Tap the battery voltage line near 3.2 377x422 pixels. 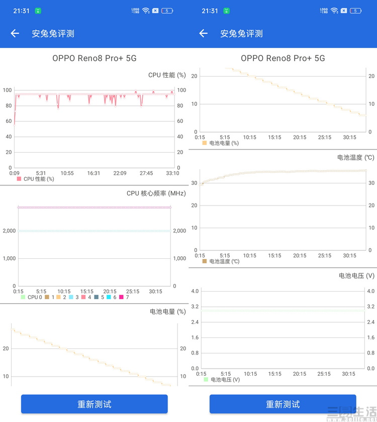(x=283, y=311)
